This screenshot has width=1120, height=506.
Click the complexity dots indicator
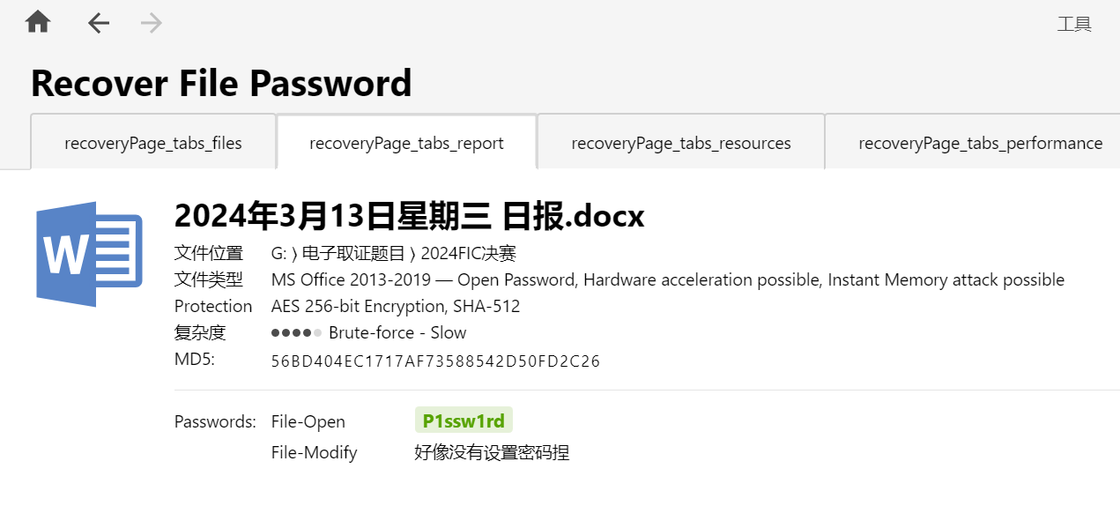(x=297, y=333)
